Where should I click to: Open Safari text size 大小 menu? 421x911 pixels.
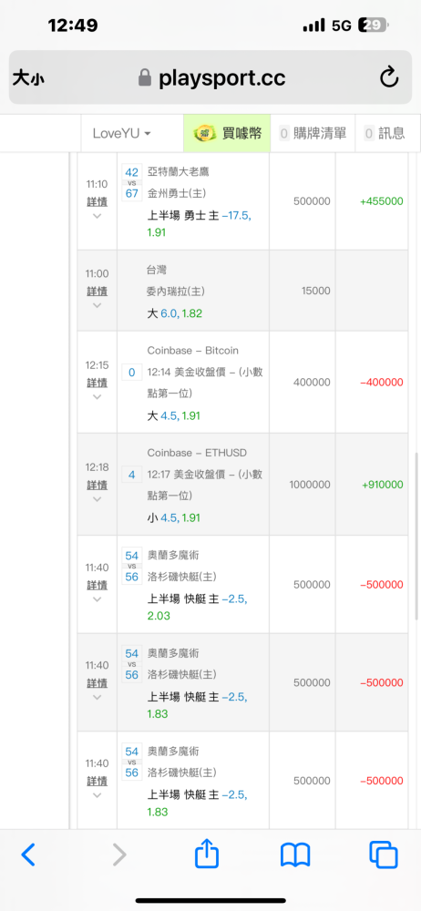28,77
